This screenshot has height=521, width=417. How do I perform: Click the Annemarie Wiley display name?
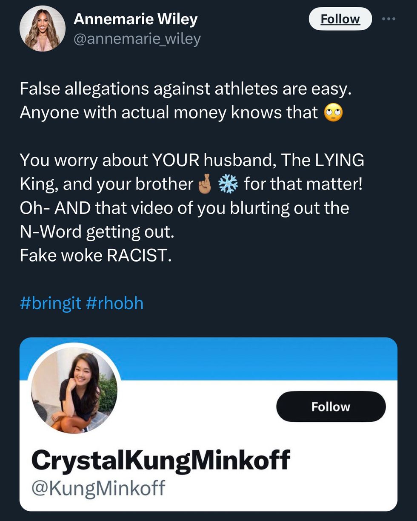135,19
